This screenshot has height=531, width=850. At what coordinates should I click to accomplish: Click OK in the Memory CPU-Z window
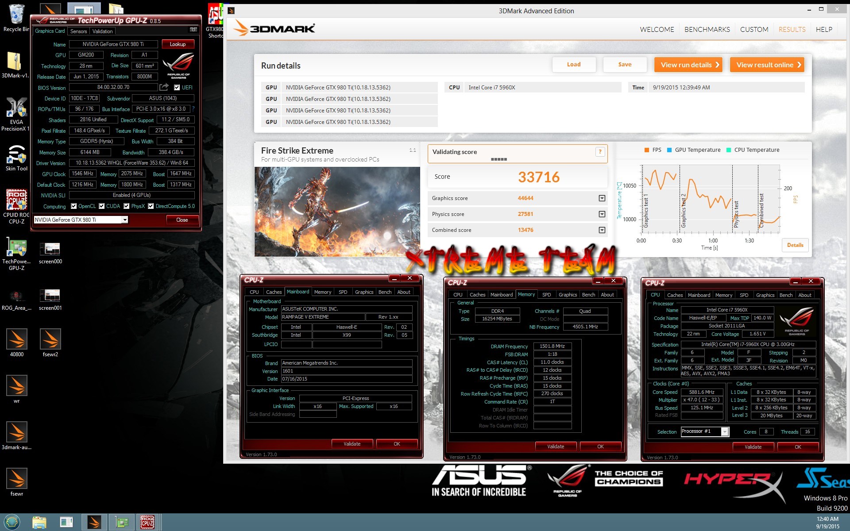(x=600, y=446)
